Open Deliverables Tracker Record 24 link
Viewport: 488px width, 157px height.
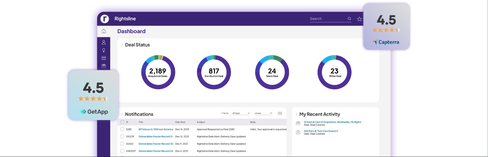pyautogui.click(x=156, y=151)
